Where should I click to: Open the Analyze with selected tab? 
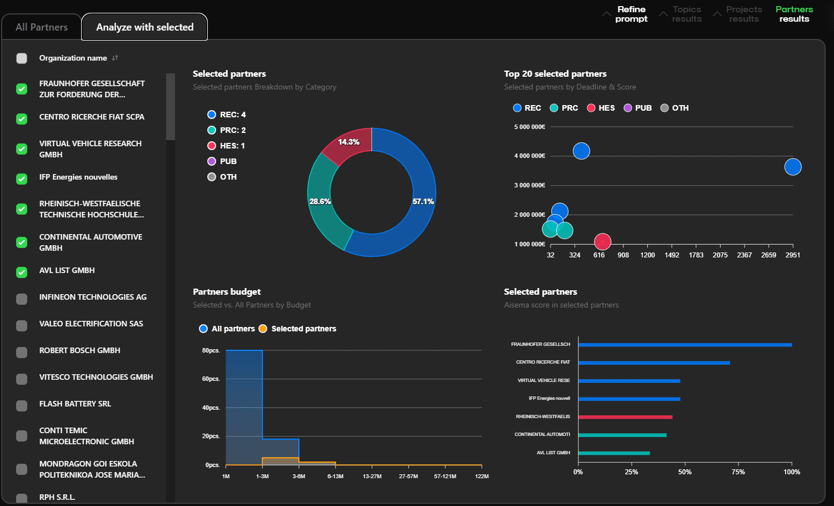coord(144,27)
